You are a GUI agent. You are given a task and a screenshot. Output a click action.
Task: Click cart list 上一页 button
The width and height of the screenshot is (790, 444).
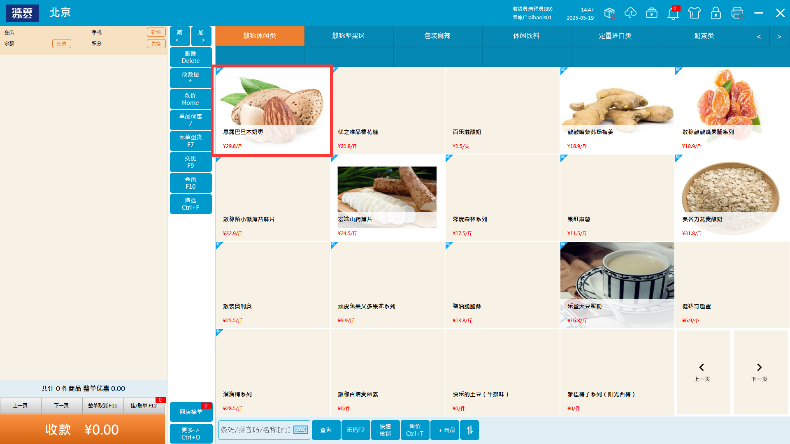point(21,406)
